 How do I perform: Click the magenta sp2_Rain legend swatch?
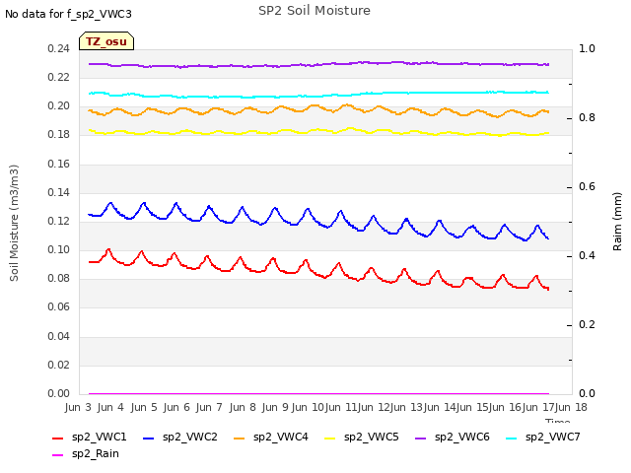click(57, 455)
